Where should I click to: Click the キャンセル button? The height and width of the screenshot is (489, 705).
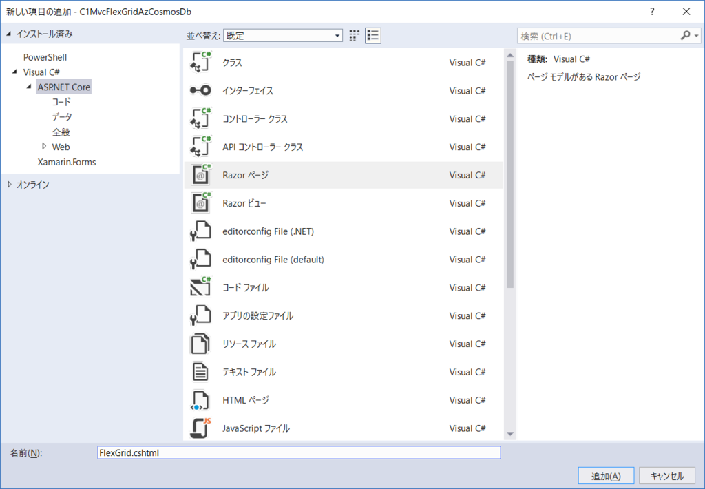point(667,476)
